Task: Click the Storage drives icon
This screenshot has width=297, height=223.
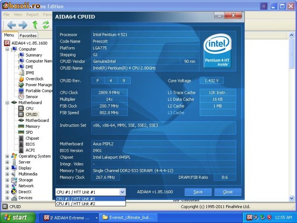Action: pyautogui.click(x=14, y=180)
